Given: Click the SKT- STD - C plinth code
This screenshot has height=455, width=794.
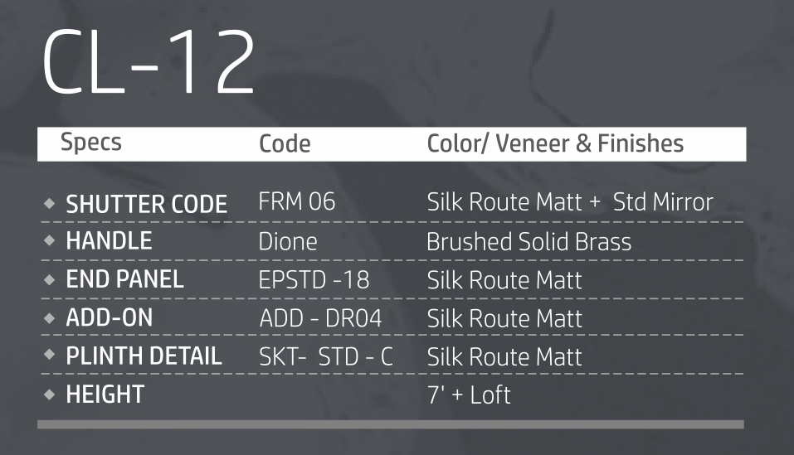Looking at the screenshot, I should pyautogui.click(x=326, y=357).
